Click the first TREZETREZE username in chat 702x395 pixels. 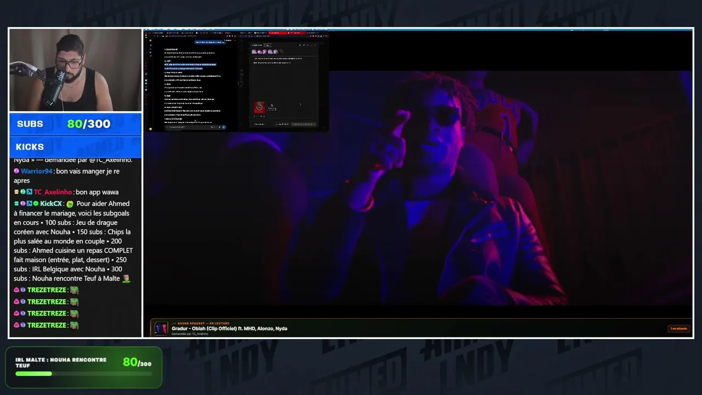[x=47, y=290]
